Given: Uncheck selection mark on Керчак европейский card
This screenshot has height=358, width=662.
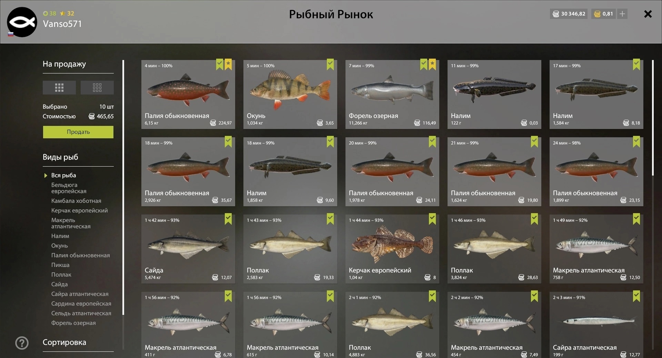Looking at the screenshot, I should tap(432, 219).
